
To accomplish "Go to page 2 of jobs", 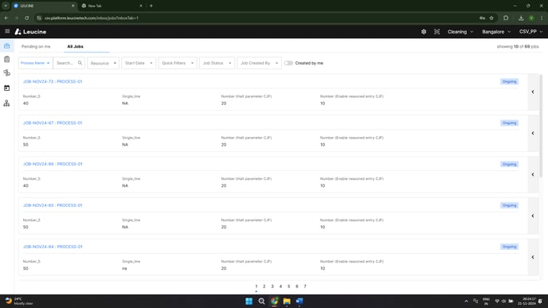I will point(264,287).
